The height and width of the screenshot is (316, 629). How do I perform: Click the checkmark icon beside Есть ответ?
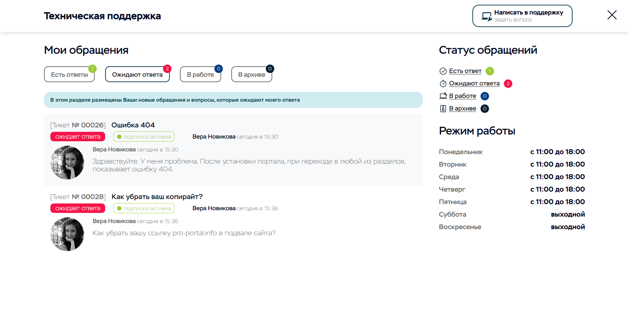tap(443, 71)
